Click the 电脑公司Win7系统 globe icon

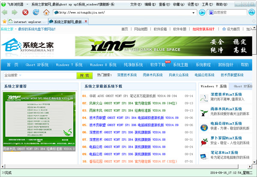204,127
